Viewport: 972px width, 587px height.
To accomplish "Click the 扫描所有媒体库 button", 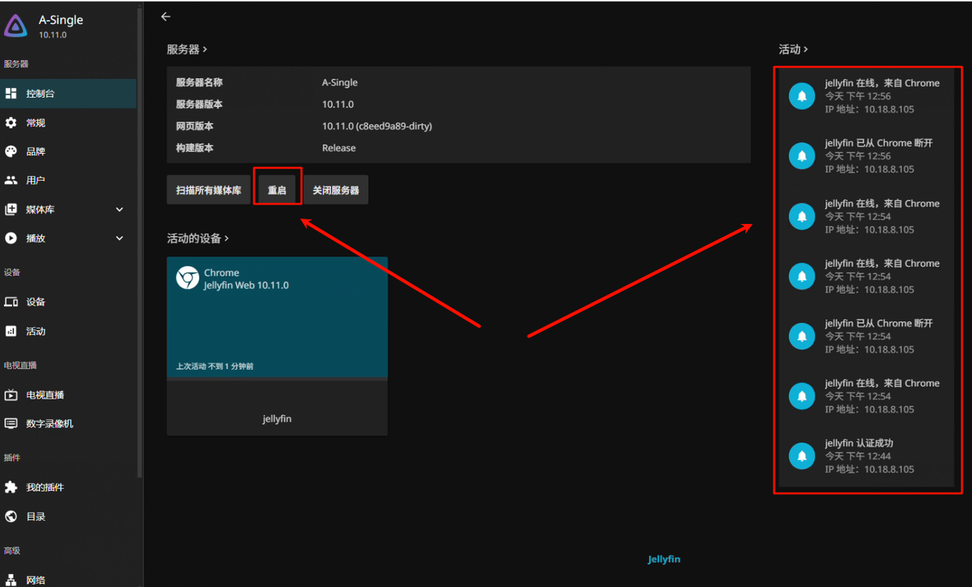I will tap(209, 190).
